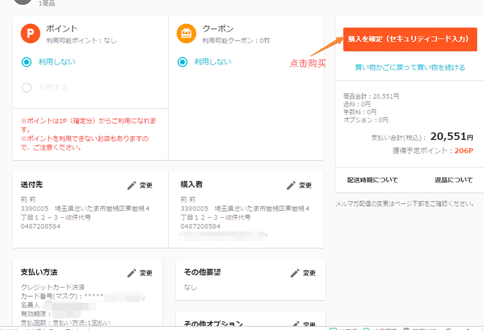Image resolution: width=484 pixels, height=330 pixels.
Task: Click 買い物かごに戻って買い物を続ける link
Action: [410, 67]
